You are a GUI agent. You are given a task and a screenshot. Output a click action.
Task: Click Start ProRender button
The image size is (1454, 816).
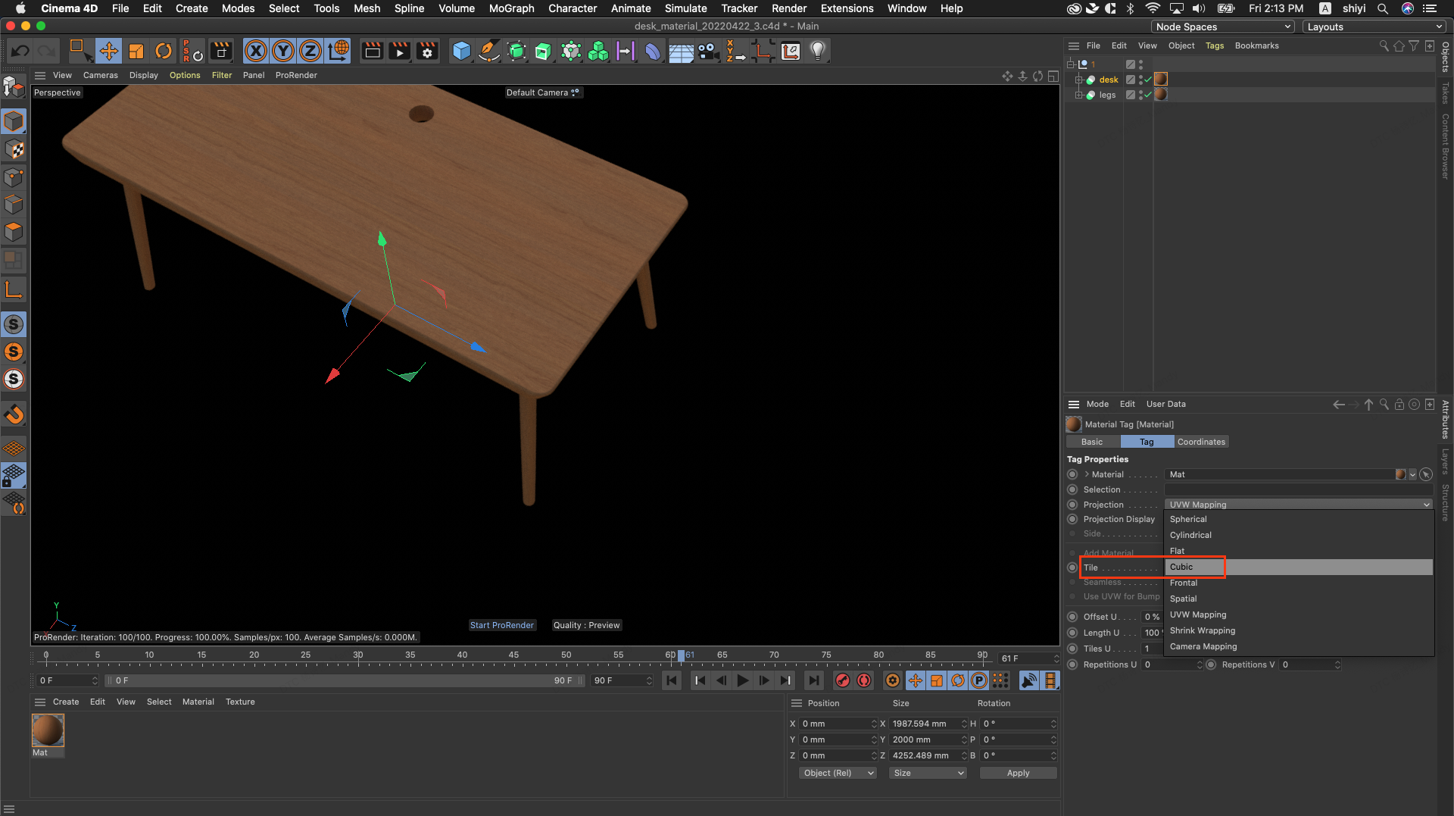(x=502, y=625)
